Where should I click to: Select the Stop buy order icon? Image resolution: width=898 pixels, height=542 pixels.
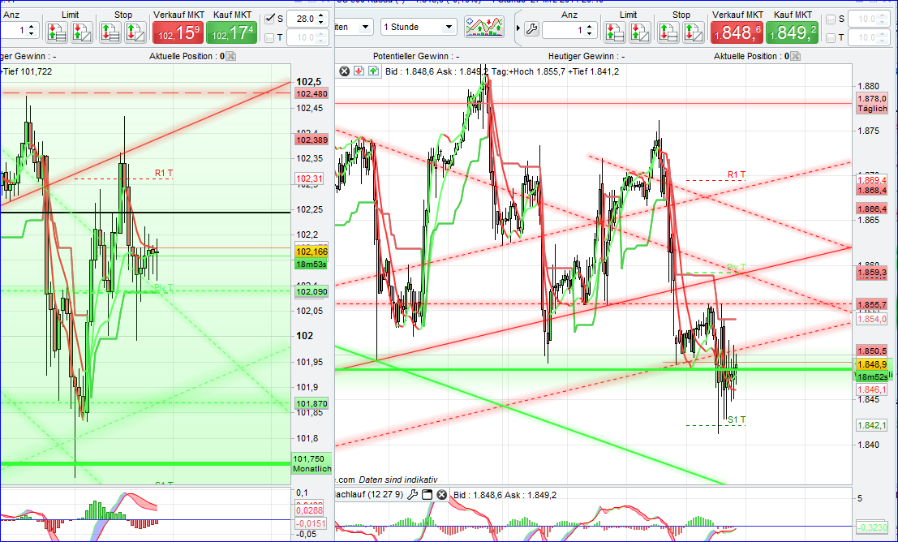pyautogui.click(x=110, y=32)
